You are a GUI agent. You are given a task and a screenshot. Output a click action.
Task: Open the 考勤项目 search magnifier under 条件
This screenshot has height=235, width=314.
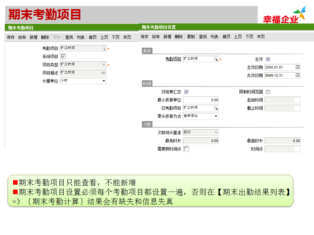pos(216,59)
